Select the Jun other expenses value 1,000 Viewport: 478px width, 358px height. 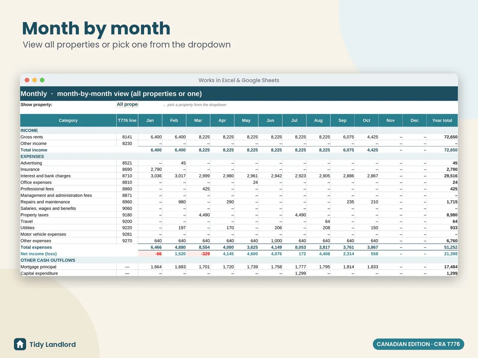(x=270, y=241)
